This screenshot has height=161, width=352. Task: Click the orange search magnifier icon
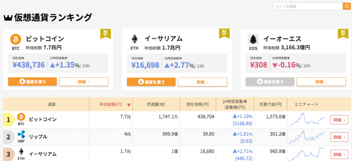coord(346,6)
